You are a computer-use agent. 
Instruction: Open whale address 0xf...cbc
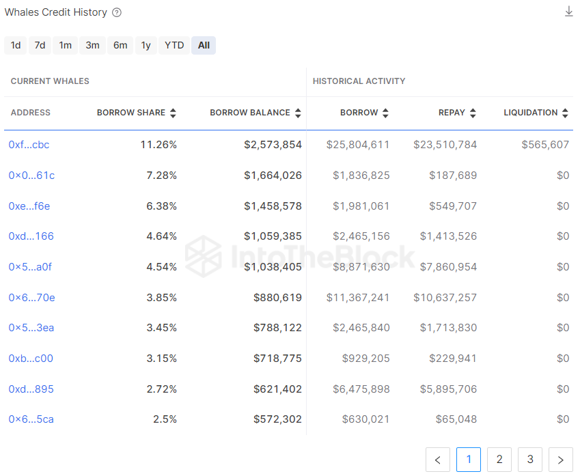[29, 145]
